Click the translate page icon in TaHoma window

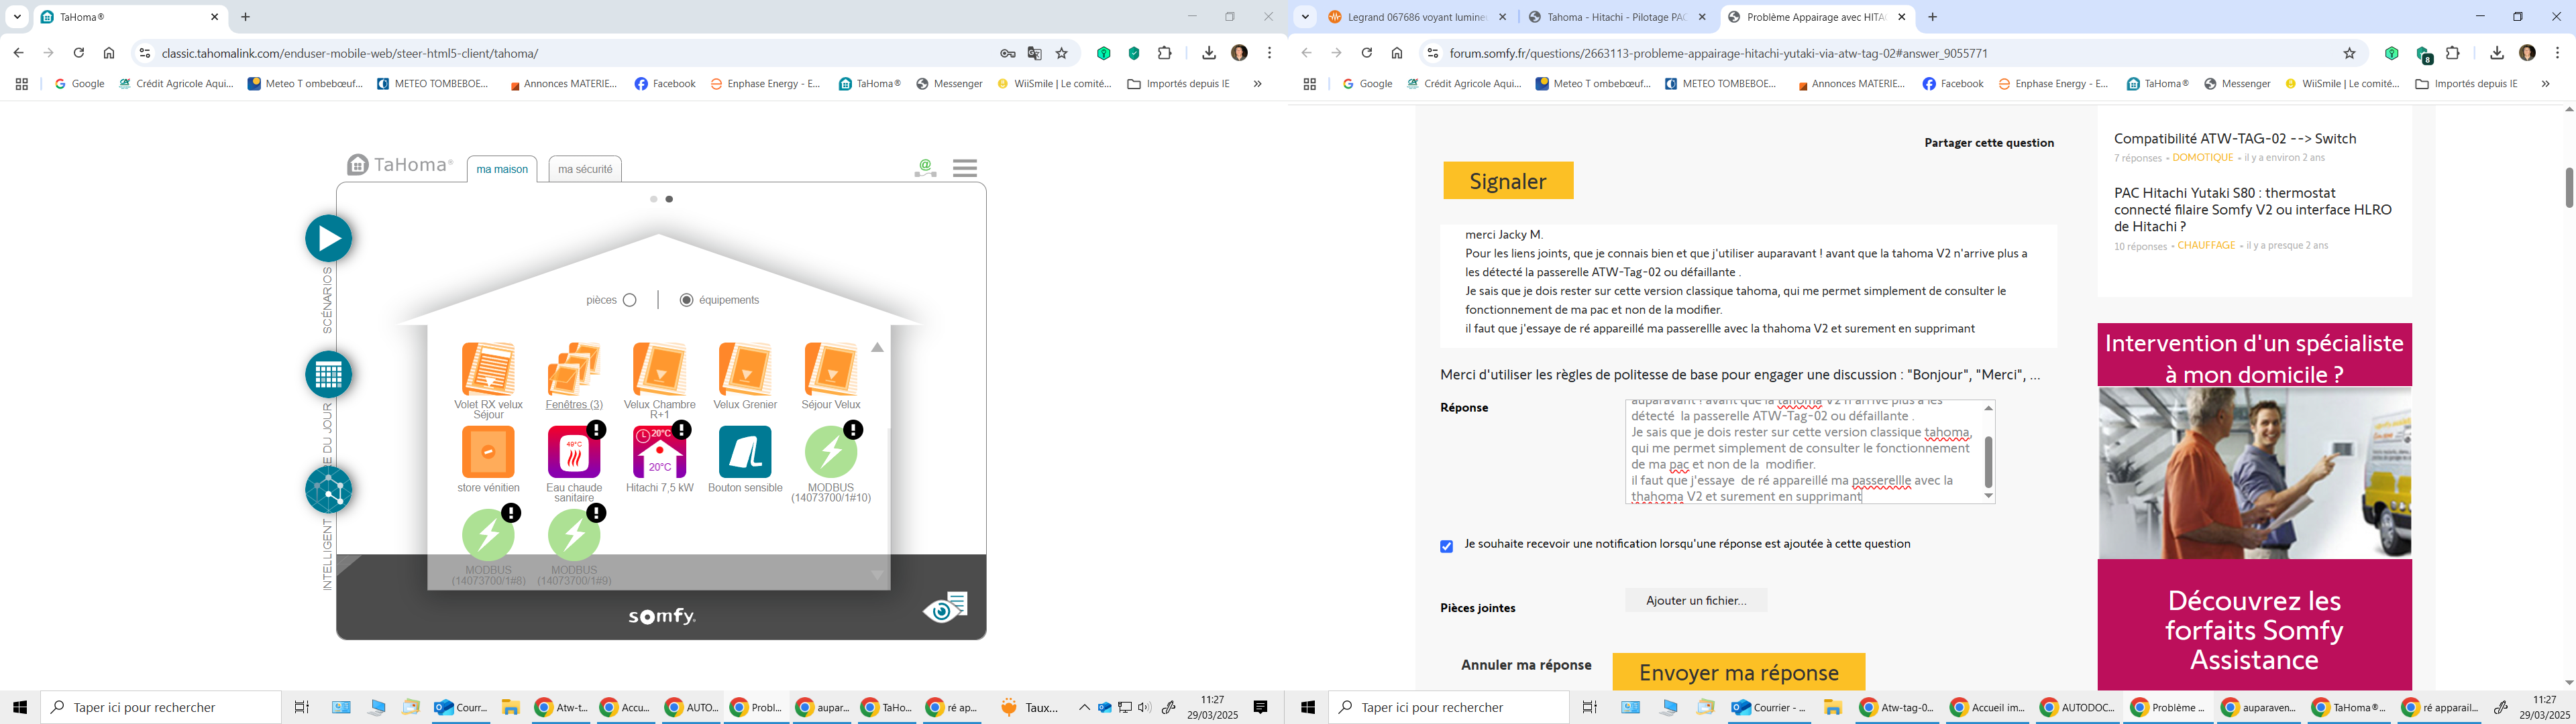(x=1035, y=53)
